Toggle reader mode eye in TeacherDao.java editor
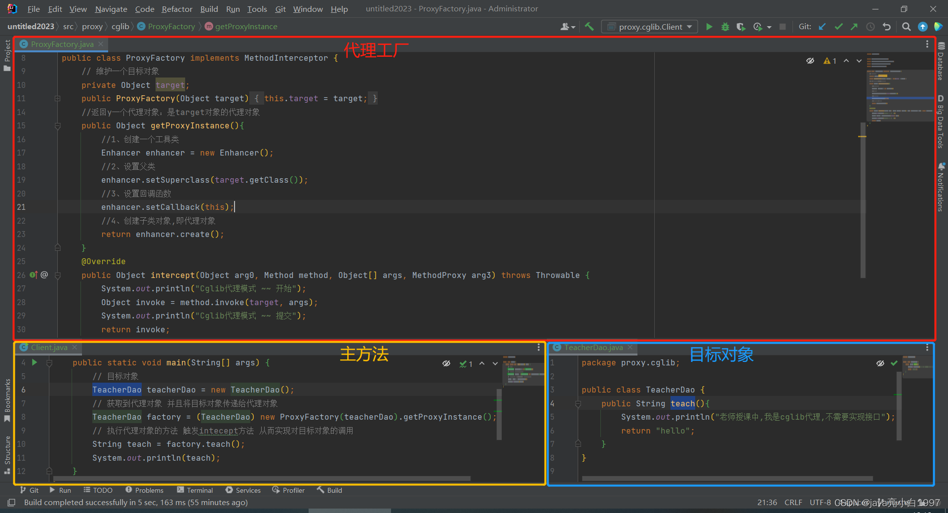This screenshot has width=948, height=513. click(880, 363)
